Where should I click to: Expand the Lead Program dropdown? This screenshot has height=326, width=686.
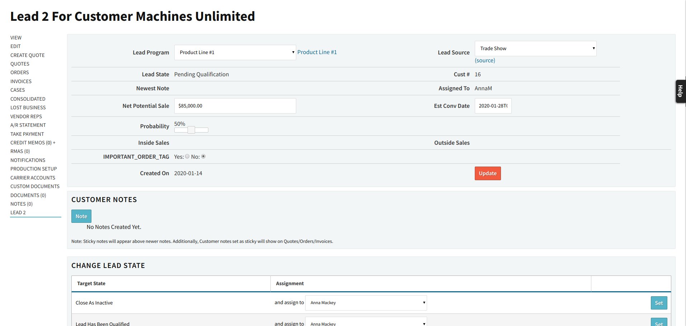pyautogui.click(x=235, y=52)
